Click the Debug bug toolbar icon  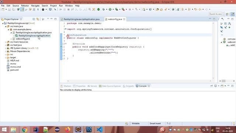(x=104, y=9)
